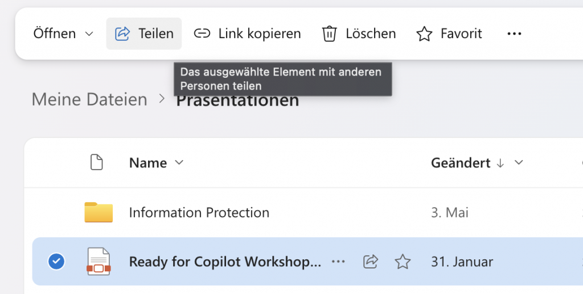Click the file type column header icon
This screenshot has height=294, width=583.
pyautogui.click(x=97, y=163)
